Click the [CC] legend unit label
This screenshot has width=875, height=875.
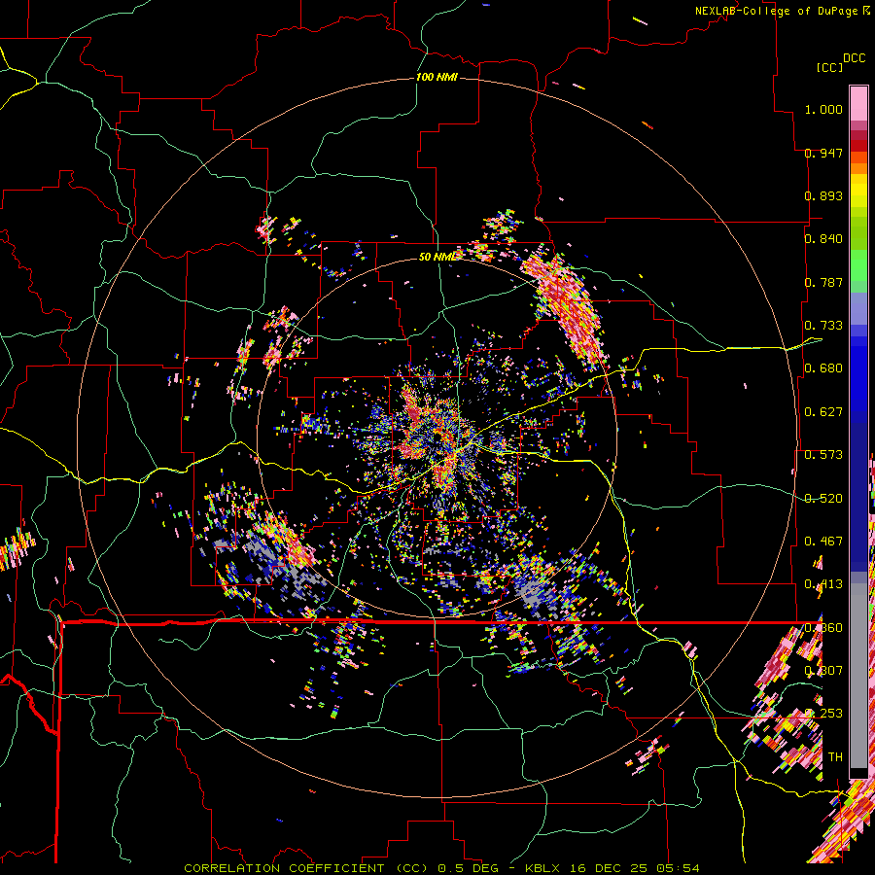pyautogui.click(x=829, y=67)
